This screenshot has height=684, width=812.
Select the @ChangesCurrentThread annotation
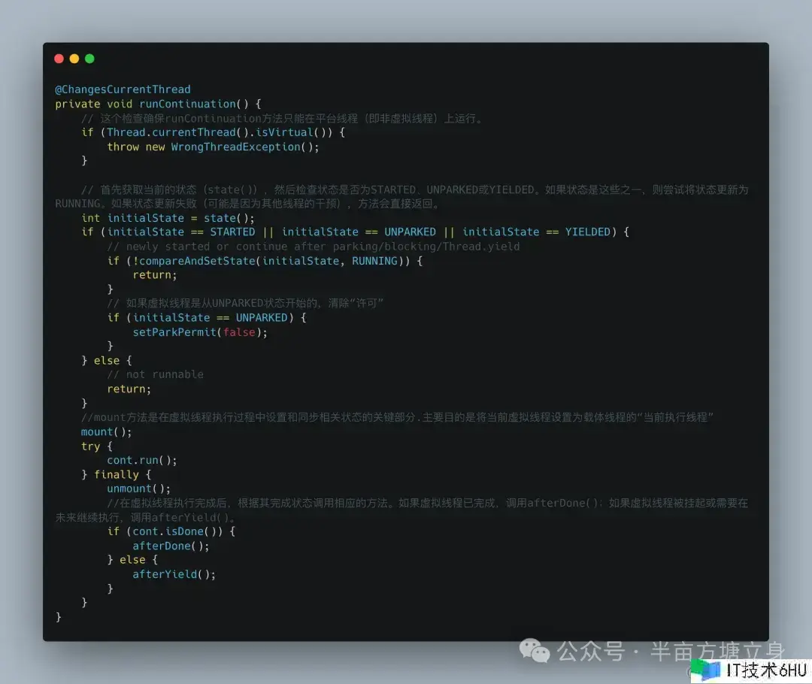click(x=123, y=89)
